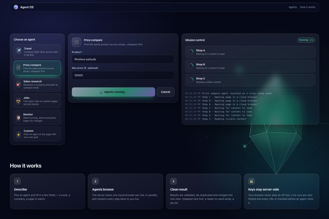
Task: Click the Shop B loading spinner
Action: click(x=191, y=66)
